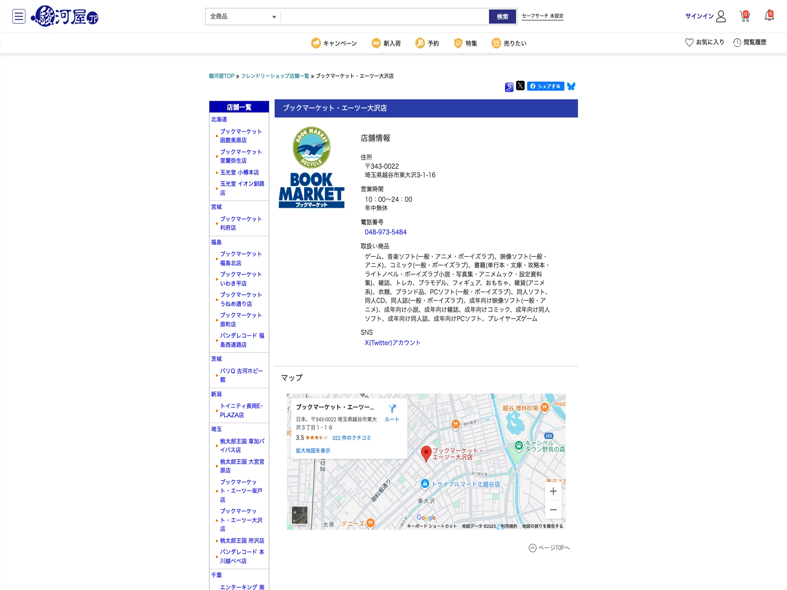Go to フレンドリーショップ店舗一覧 breadcrumb
This screenshot has width=787, height=590.
pos(275,76)
